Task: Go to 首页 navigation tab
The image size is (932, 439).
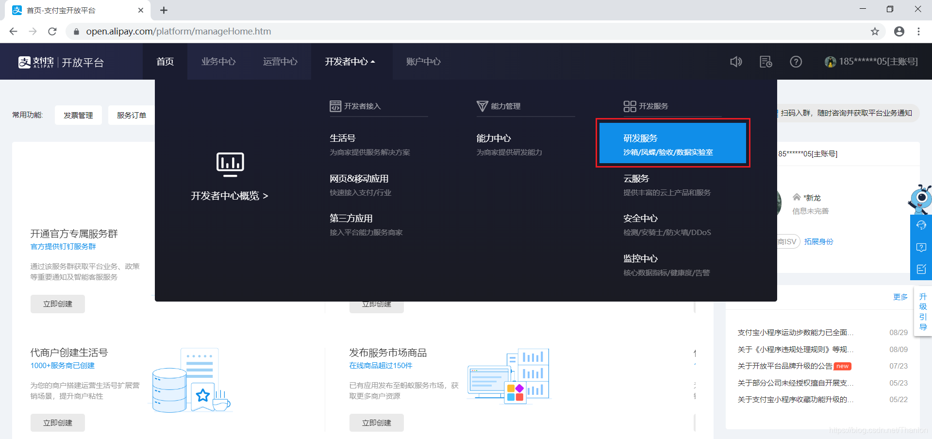Action: pos(165,62)
